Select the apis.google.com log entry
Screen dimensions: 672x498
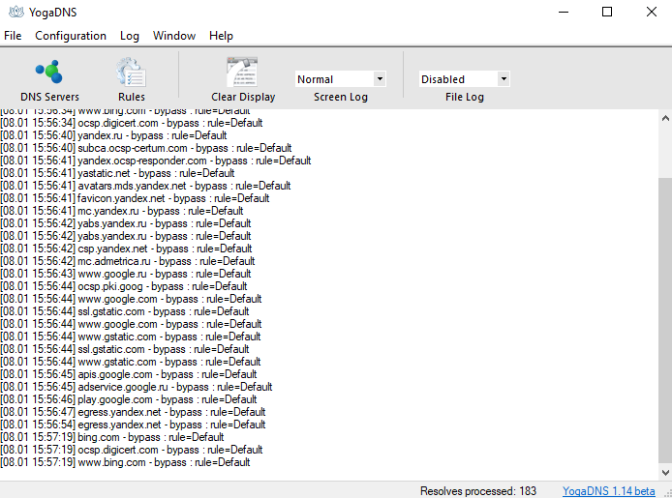click(x=129, y=374)
